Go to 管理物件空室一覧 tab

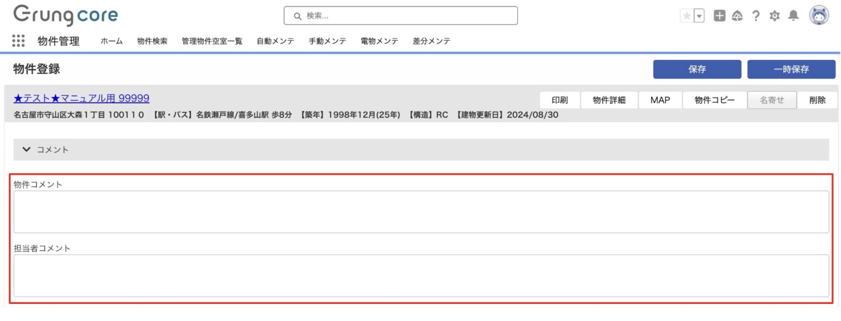pos(212,41)
